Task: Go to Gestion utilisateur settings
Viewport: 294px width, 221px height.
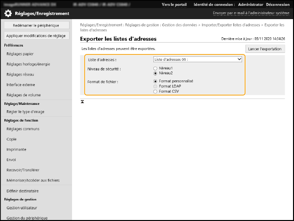Action: tap(23, 208)
